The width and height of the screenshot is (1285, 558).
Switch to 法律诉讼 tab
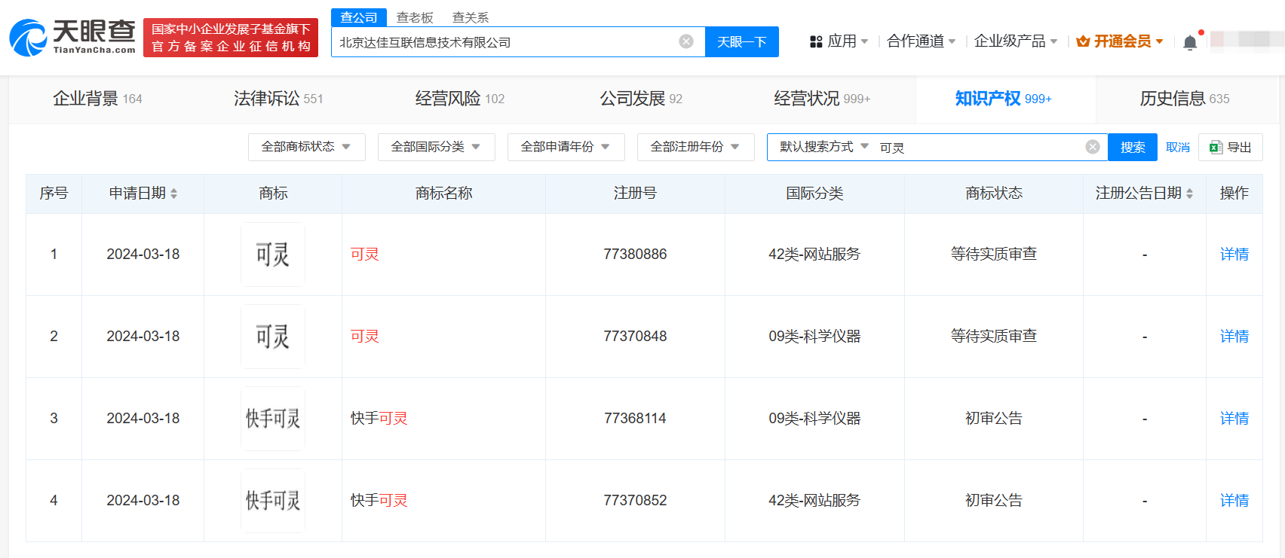pos(278,99)
